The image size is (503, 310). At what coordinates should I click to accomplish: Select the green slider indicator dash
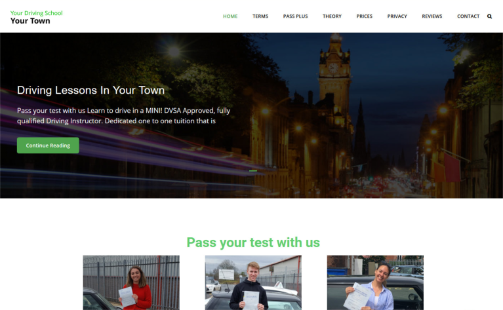pyautogui.click(x=253, y=171)
